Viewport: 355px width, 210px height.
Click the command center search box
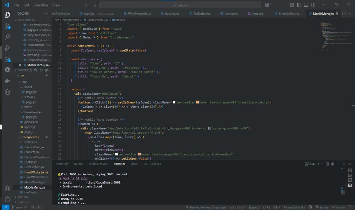click(x=180, y=5)
